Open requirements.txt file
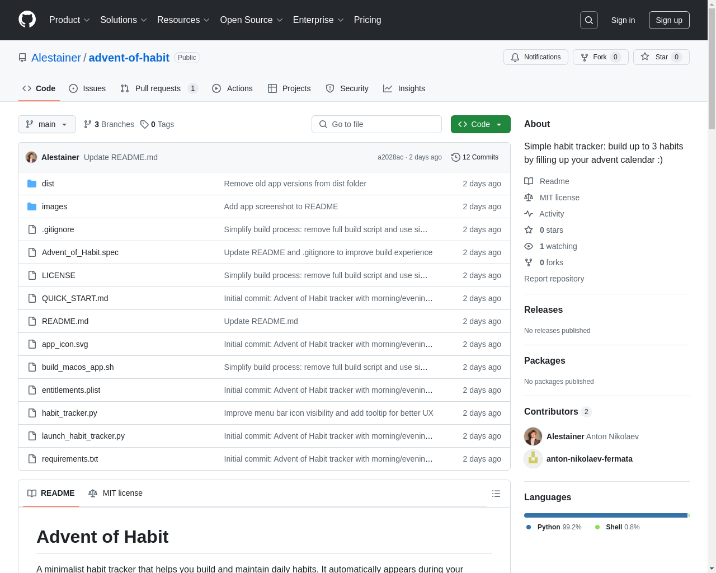716x573 pixels. (70, 459)
